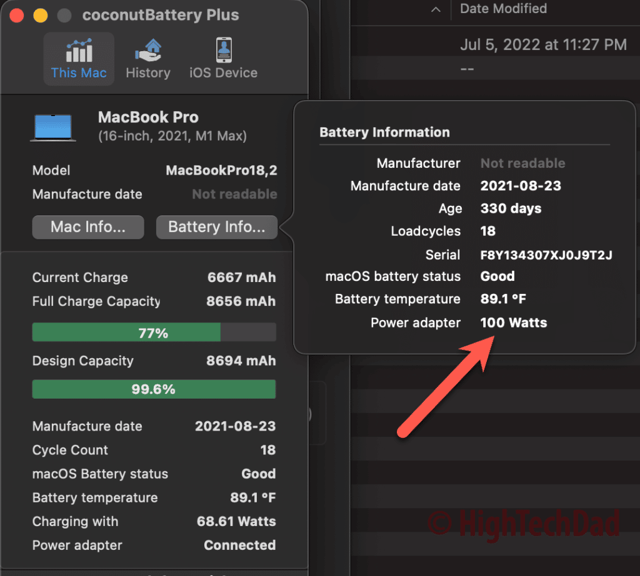Open the History tab icon
Screen dimensions: 640x576
pyautogui.click(x=148, y=50)
